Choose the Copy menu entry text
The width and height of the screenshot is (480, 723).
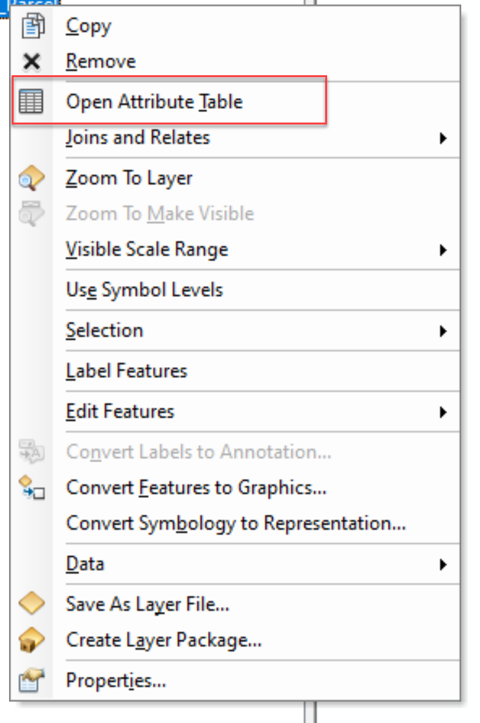pos(89,26)
